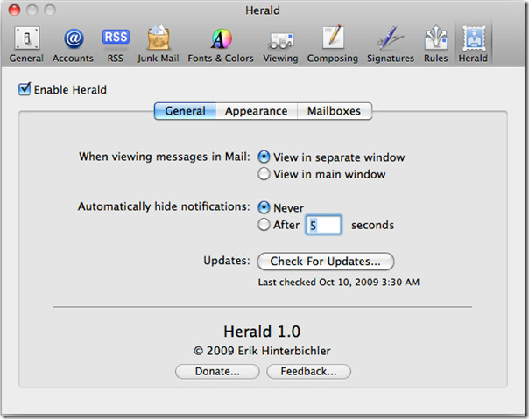Choose After seconds radio option
The width and height of the screenshot is (529, 419).
(x=264, y=225)
